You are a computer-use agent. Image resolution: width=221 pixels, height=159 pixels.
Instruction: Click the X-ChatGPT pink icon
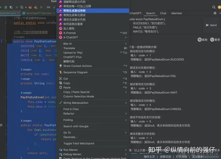[60, 37]
